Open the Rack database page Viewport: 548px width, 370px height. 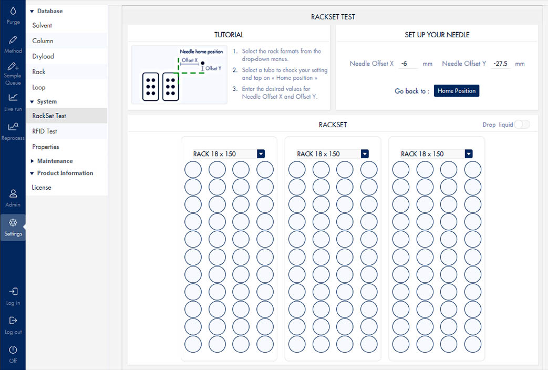pos(66,71)
